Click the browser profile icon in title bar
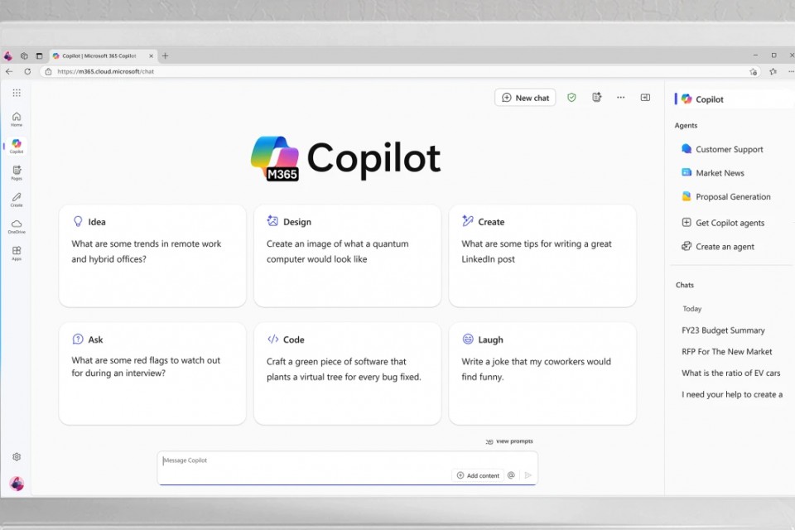This screenshot has width=795, height=530. click(x=7, y=55)
